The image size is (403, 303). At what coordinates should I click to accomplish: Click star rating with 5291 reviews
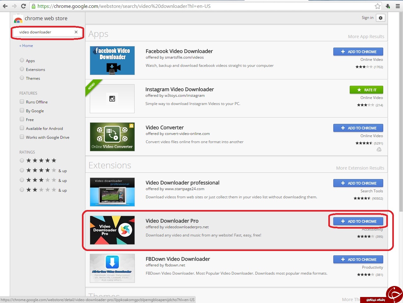tap(364, 143)
